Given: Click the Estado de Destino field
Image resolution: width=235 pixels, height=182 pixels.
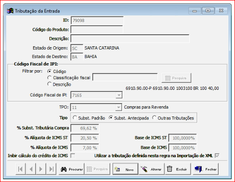Looking at the screenshot, I should pos(77,57).
